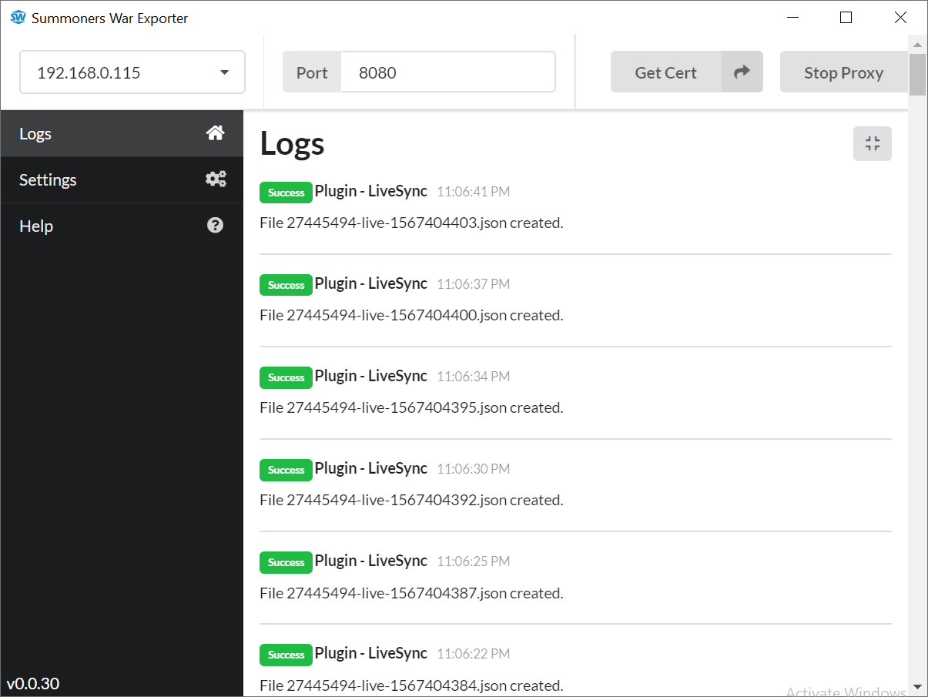Image resolution: width=928 pixels, height=697 pixels.
Task: Toggle the proxy off with Stop Proxy
Action: 843,72
